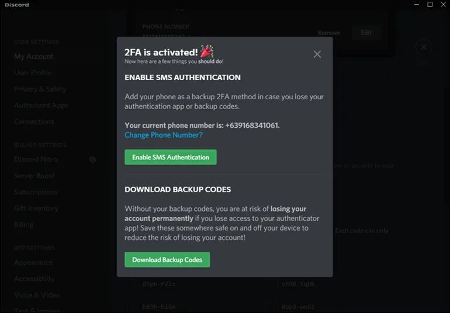This screenshot has height=313, width=450.
Task: Open Server Boost page
Action: pos(34,176)
